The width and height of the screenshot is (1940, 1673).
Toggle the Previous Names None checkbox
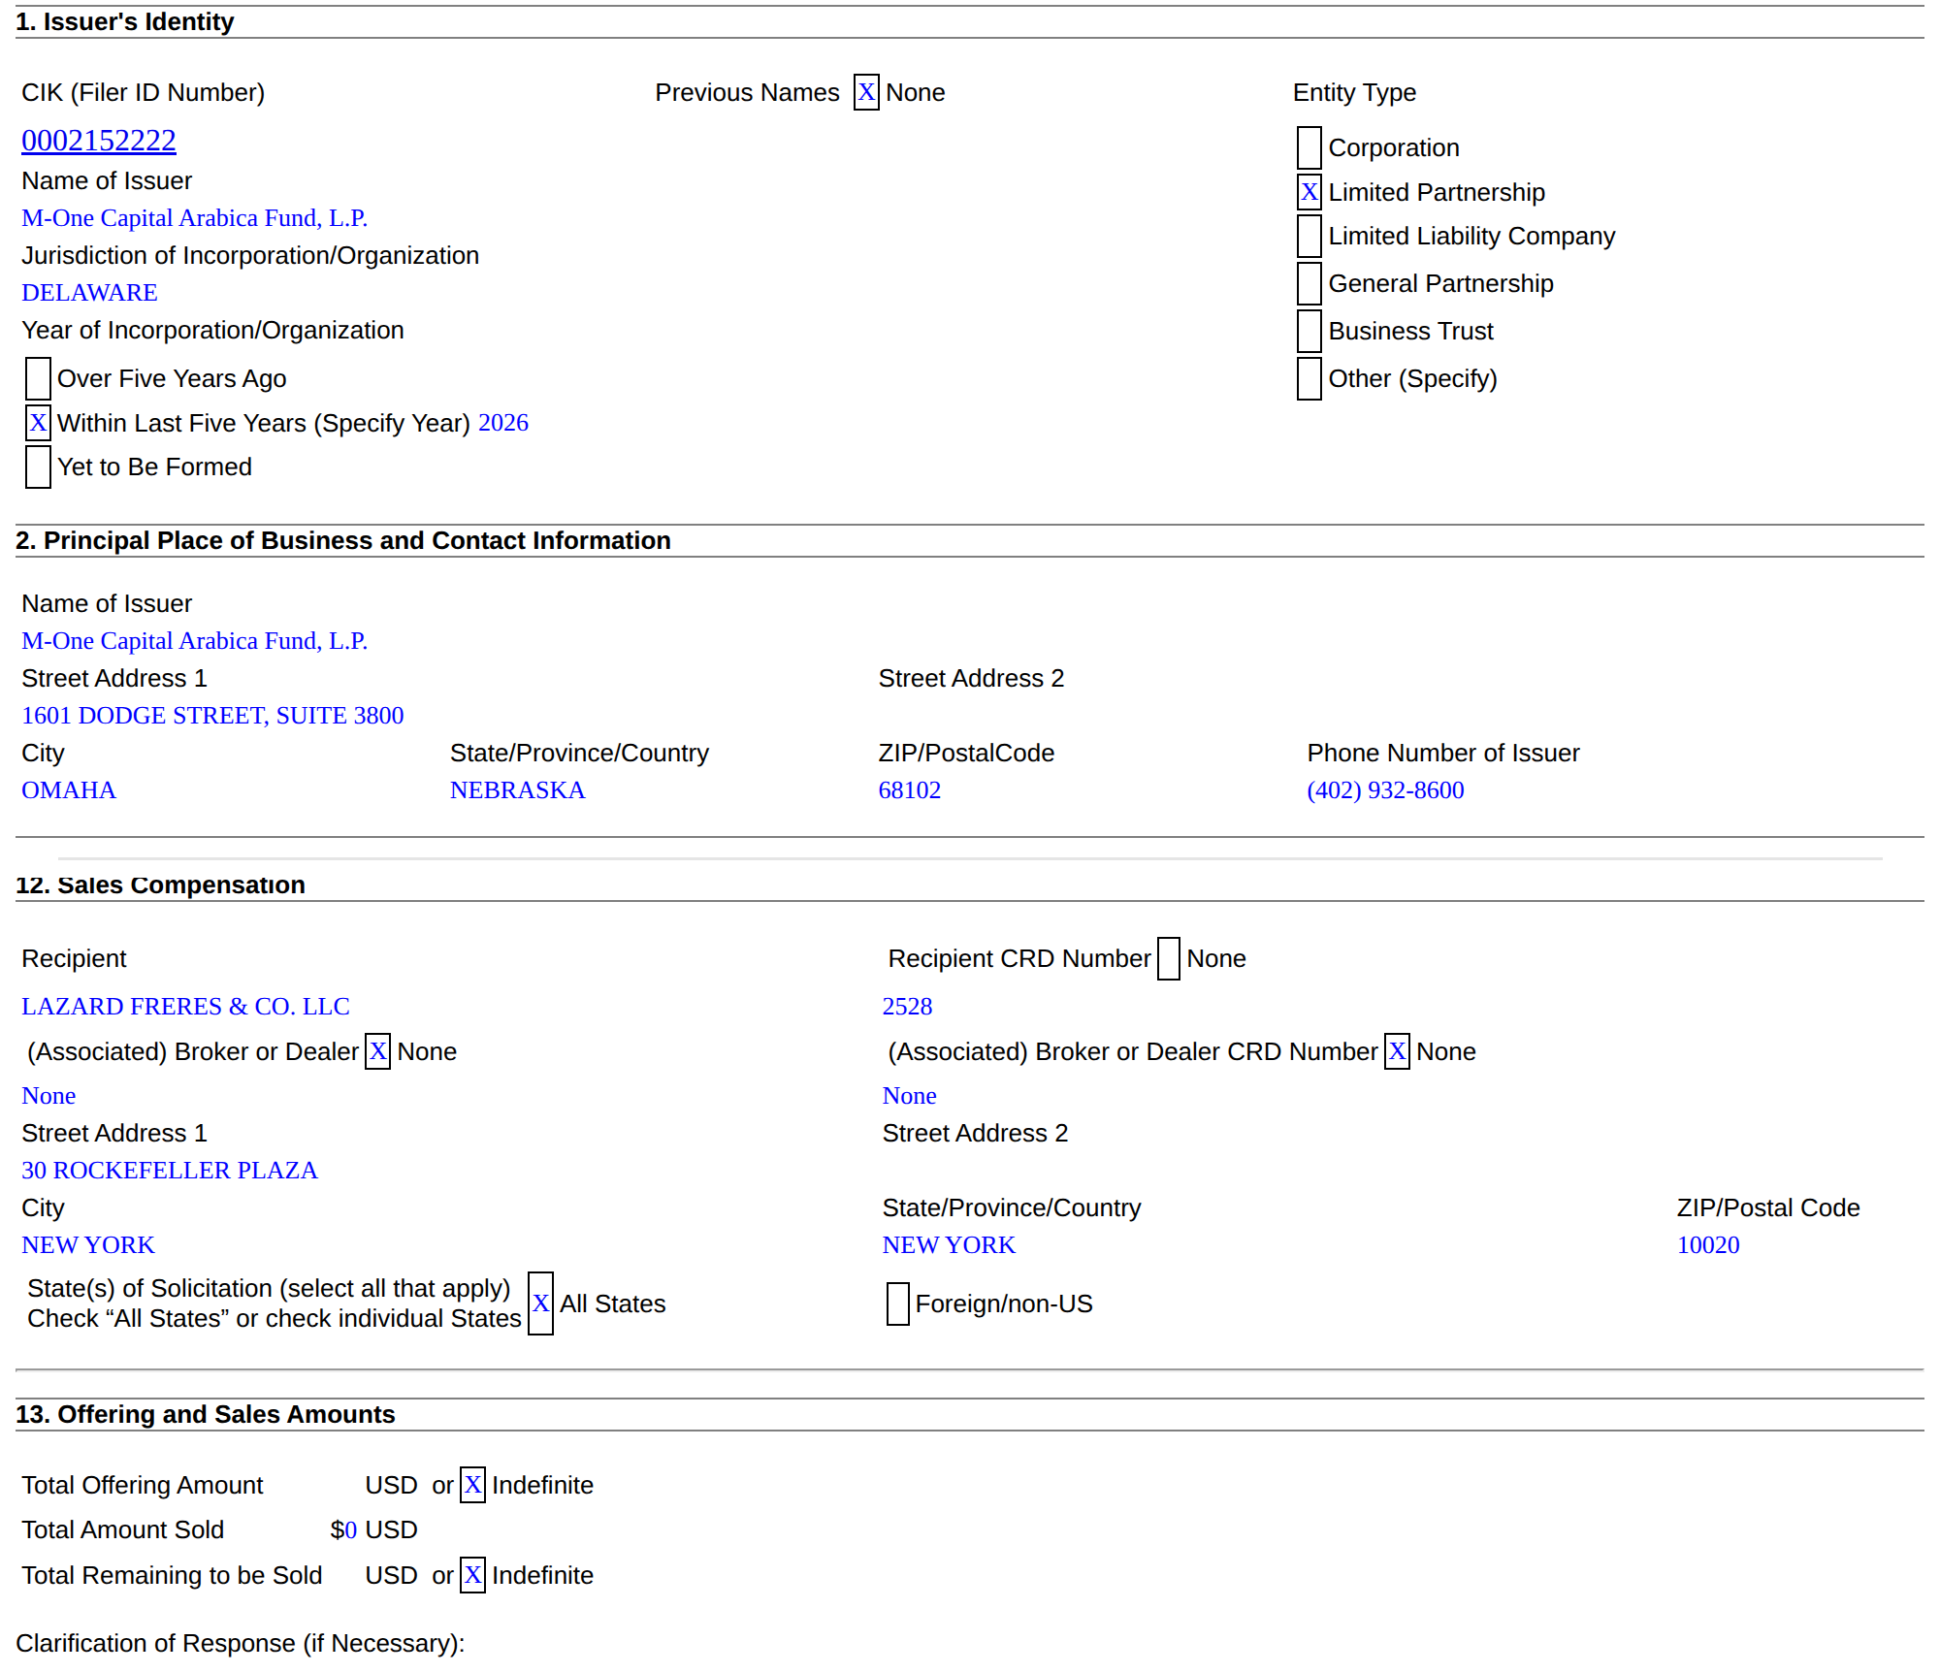click(866, 92)
